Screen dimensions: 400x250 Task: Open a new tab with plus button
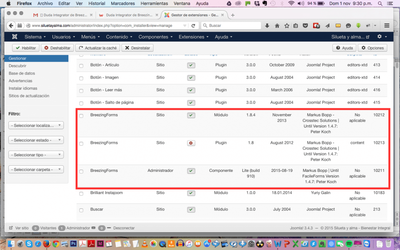pos(233,15)
